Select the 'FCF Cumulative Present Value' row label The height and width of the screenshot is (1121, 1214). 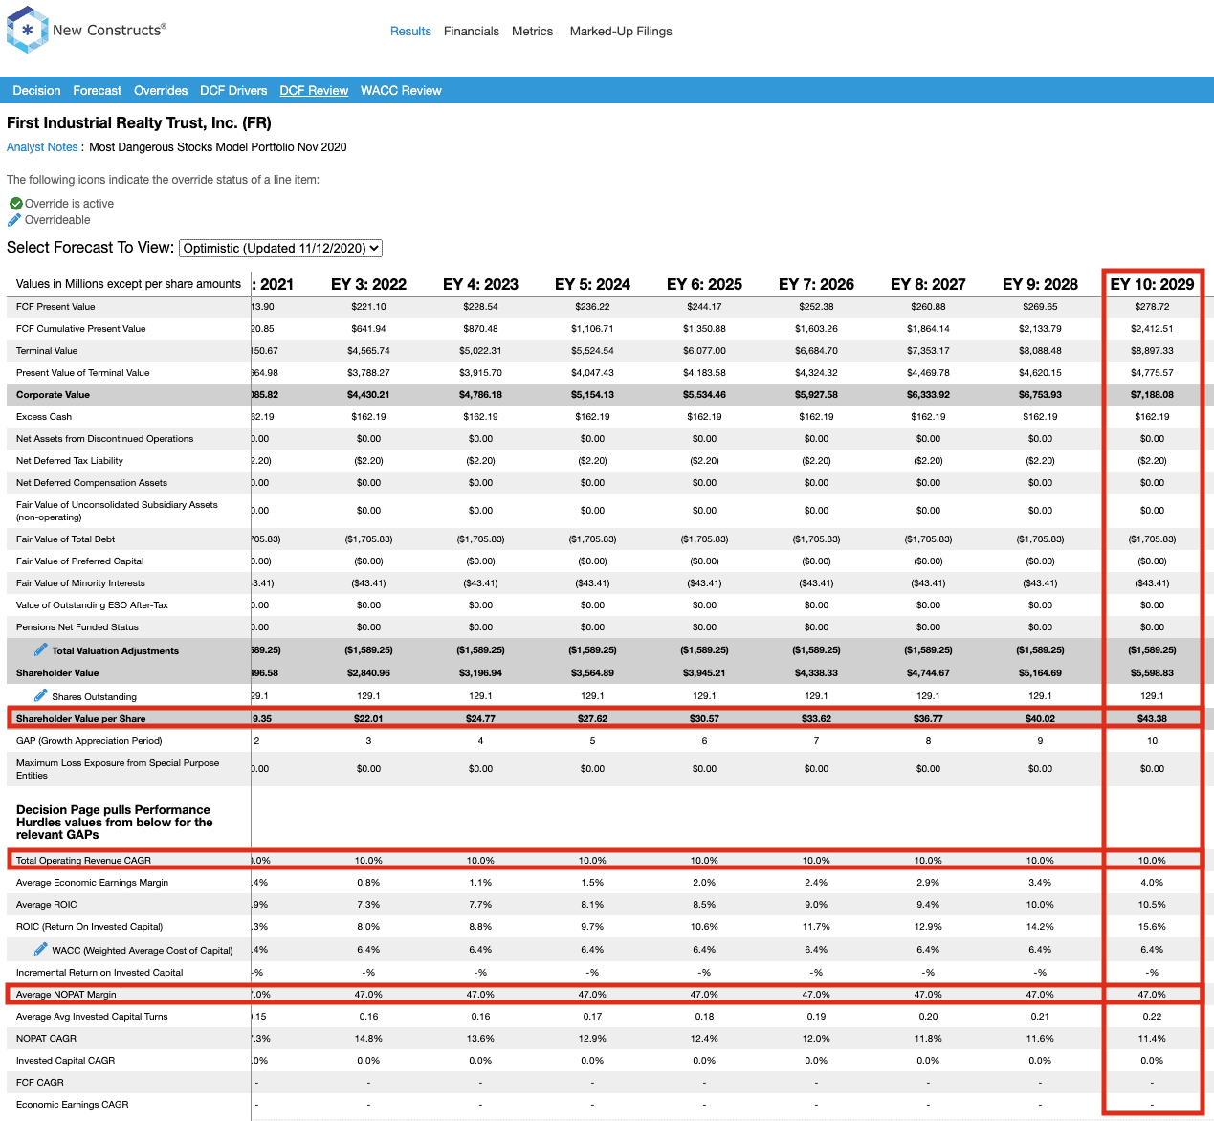click(81, 329)
